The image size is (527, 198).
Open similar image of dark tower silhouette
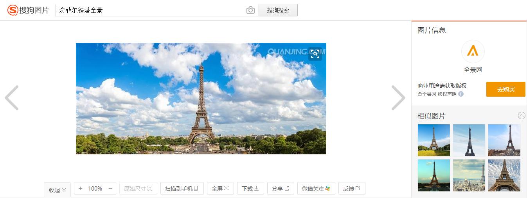click(x=469, y=140)
